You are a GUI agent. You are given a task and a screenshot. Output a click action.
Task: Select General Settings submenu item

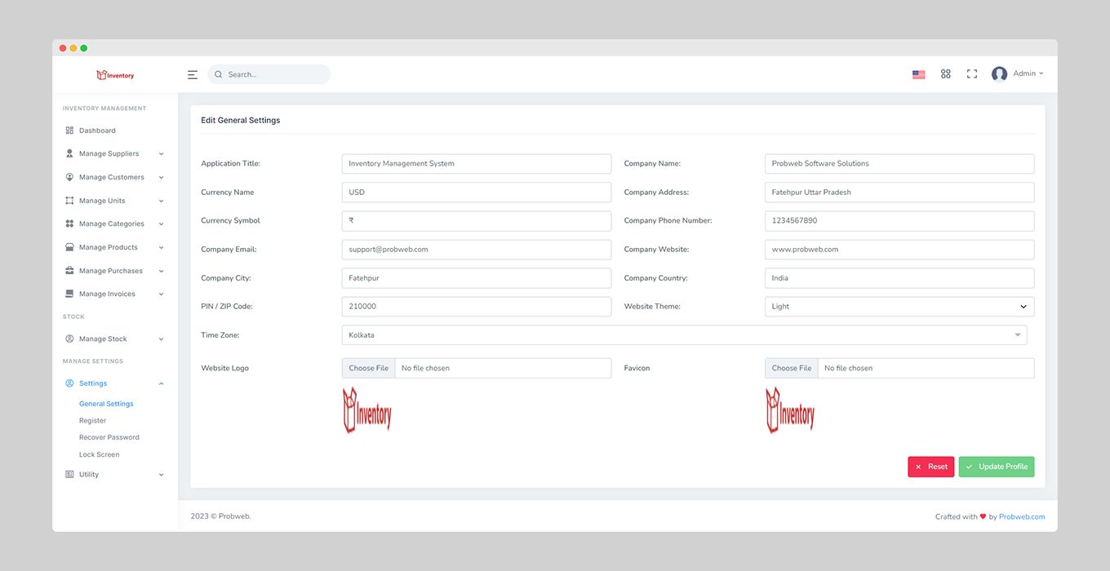click(x=106, y=404)
